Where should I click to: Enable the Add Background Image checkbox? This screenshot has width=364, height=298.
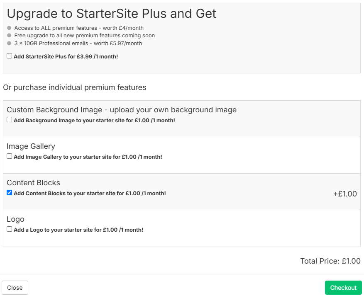9,120
